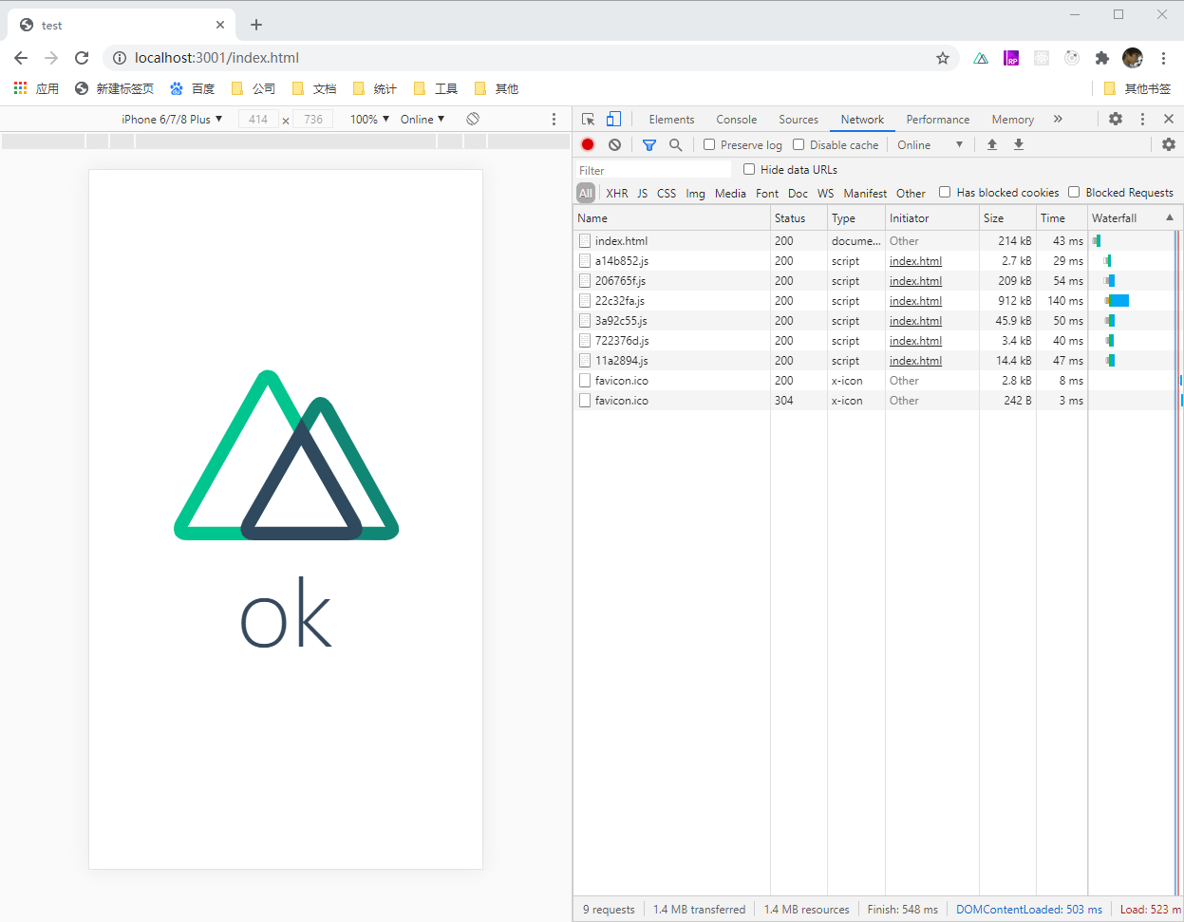1184x922 pixels.
Task: Open the Nuxt/Vue devtools extension icon
Action: click(981, 58)
